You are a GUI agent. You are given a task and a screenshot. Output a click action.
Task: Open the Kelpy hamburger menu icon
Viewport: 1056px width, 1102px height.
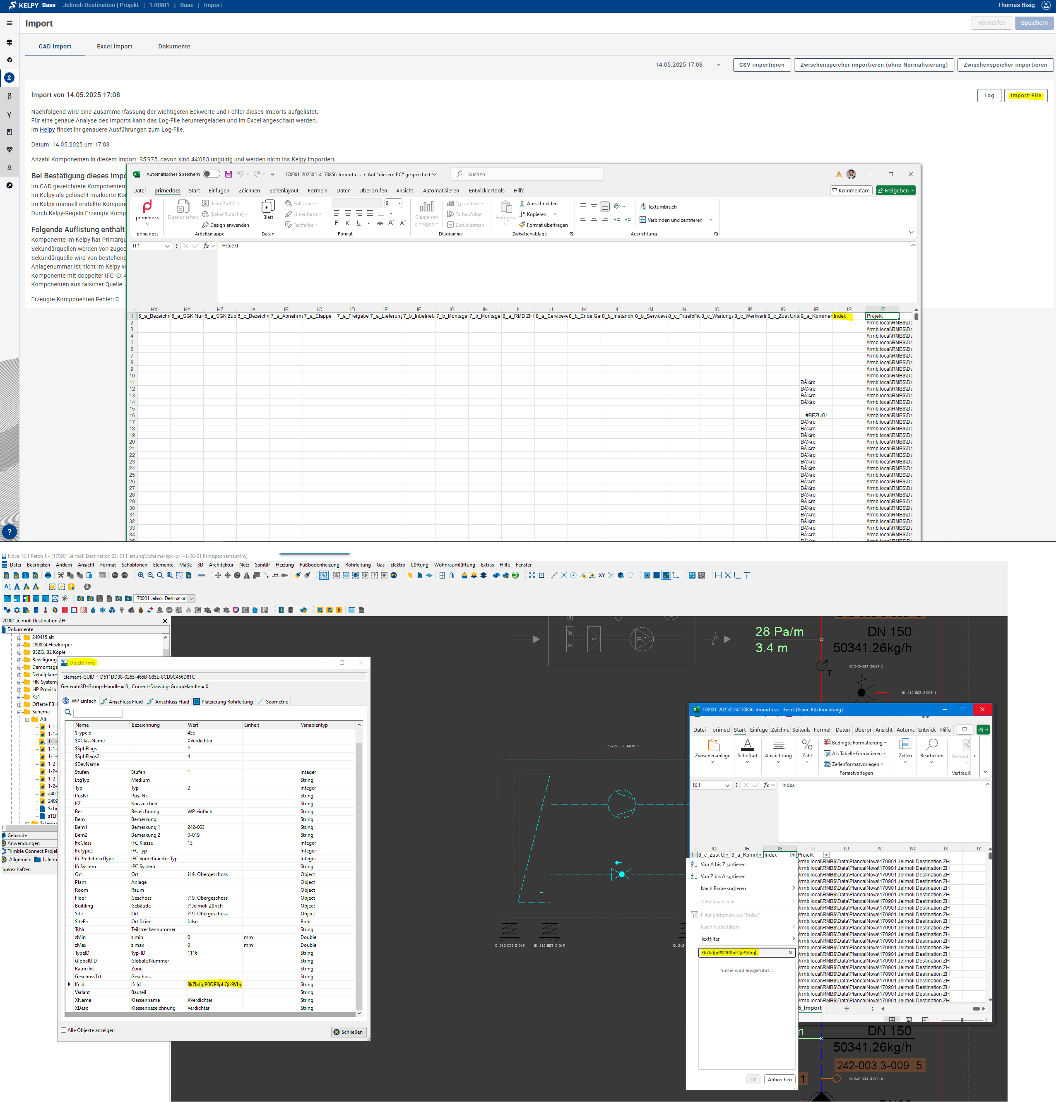tap(10, 24)
